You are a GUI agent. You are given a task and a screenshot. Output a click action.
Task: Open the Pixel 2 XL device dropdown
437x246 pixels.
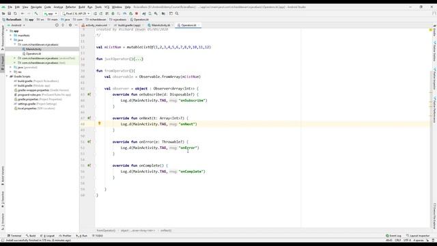click(76, 14)
